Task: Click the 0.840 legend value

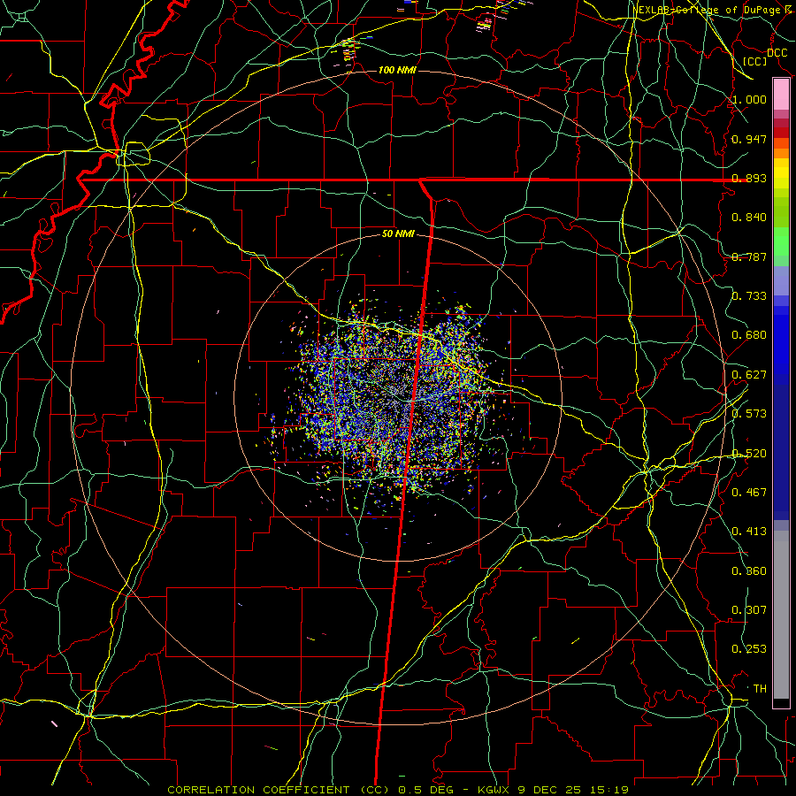Action: tap(749, 218)
